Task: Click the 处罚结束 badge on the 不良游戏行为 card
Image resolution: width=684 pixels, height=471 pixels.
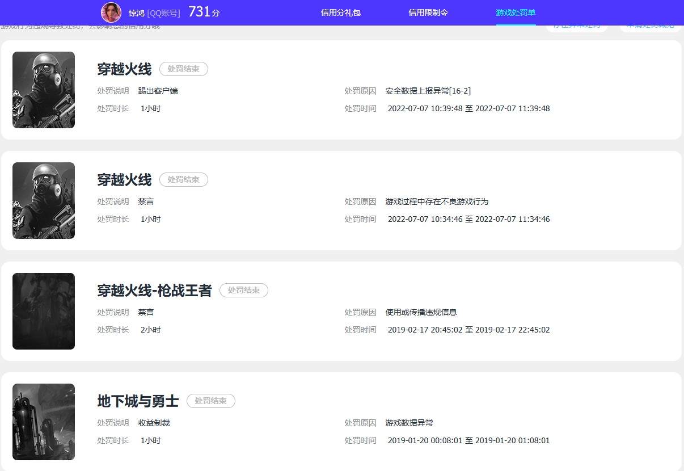Action: pos(184,180)
